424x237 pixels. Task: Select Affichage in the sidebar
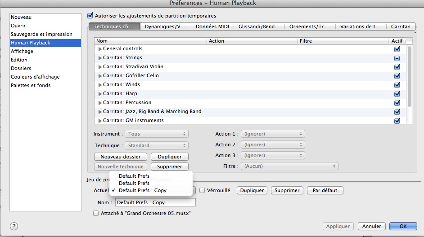[22, 51]
